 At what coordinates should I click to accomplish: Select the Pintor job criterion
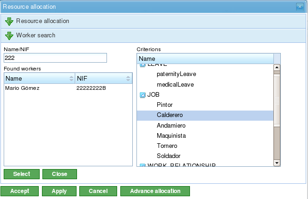coord(165,105)
